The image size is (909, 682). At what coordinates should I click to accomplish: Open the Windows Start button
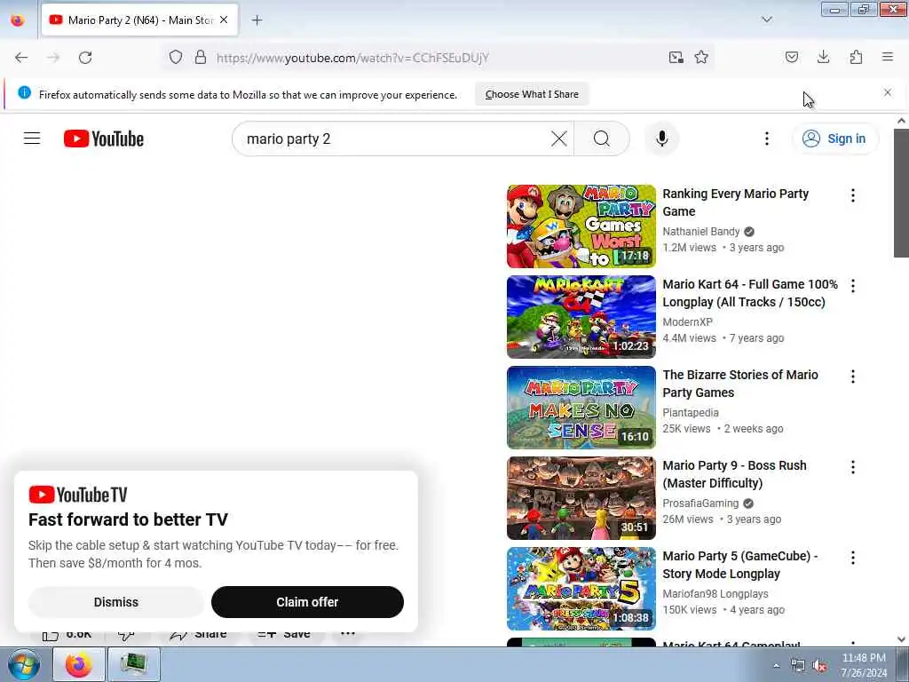23,664
